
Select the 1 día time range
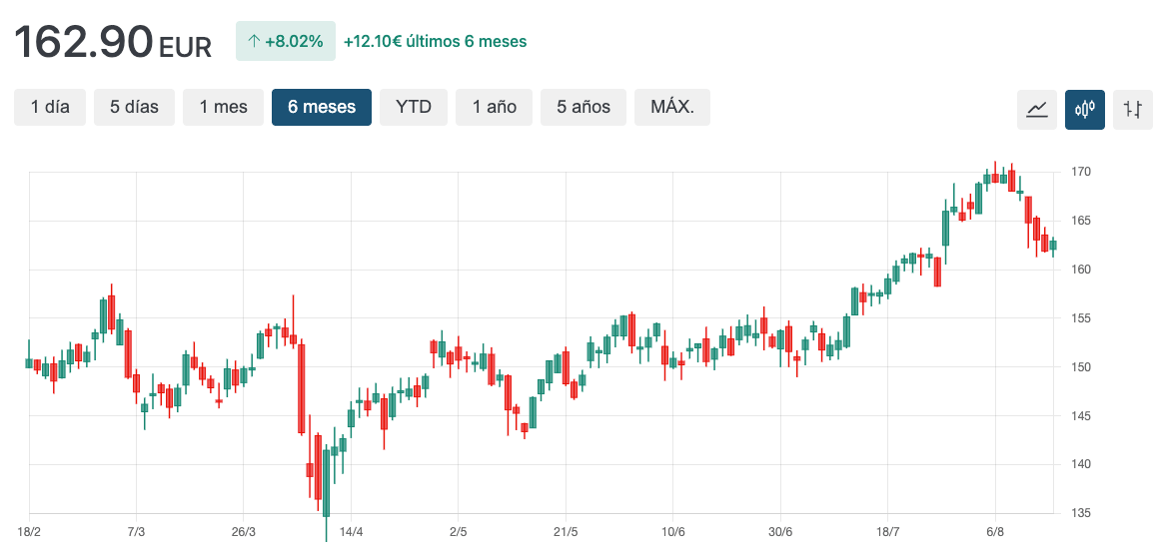pos(50,107)
